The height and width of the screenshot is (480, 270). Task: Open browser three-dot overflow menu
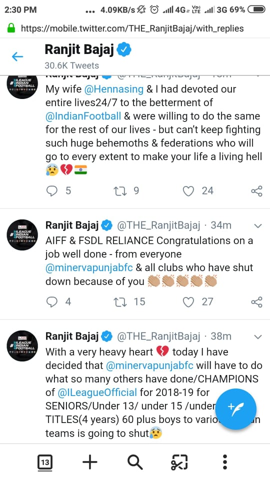224,462
